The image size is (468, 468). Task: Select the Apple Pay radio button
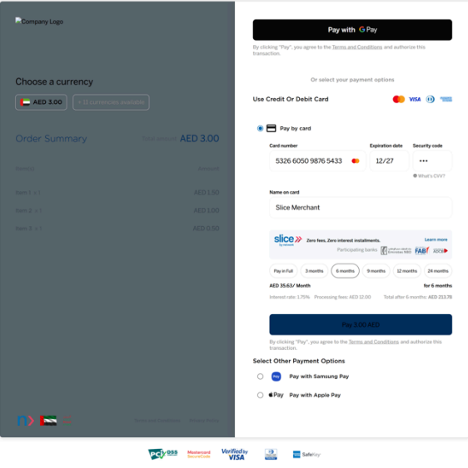[260, 395]
